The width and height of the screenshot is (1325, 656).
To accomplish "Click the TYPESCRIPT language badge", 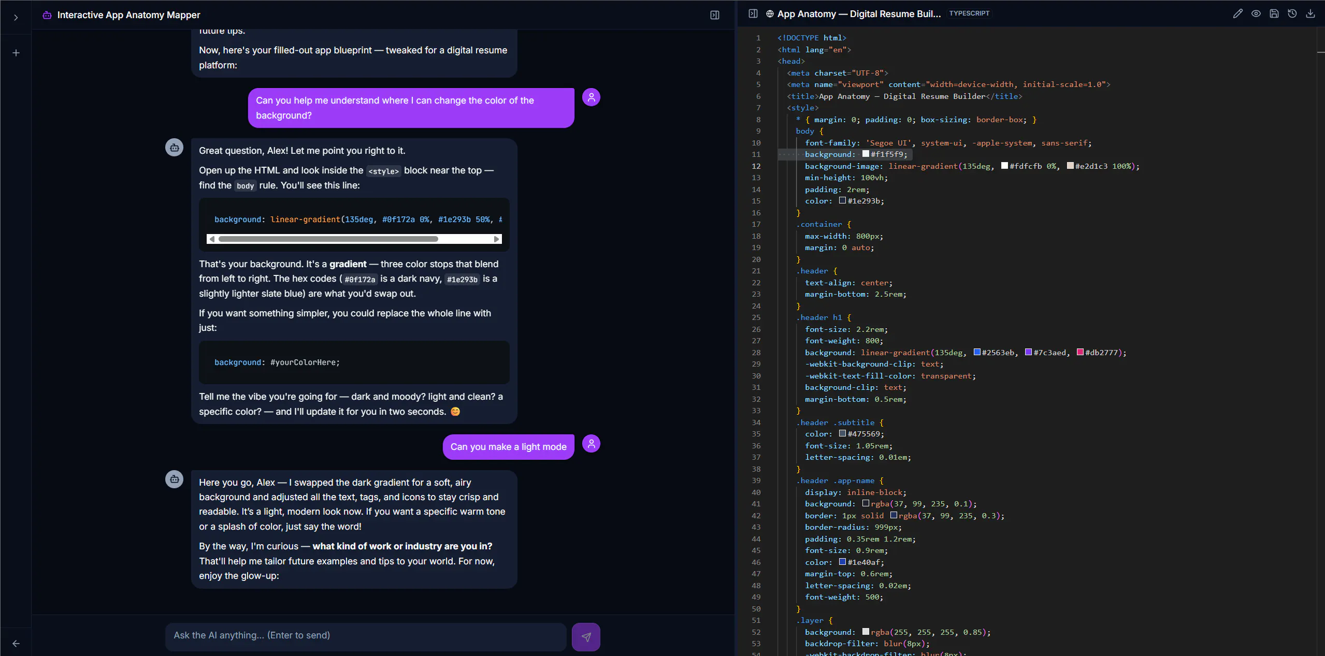I will tap(969, 13).
